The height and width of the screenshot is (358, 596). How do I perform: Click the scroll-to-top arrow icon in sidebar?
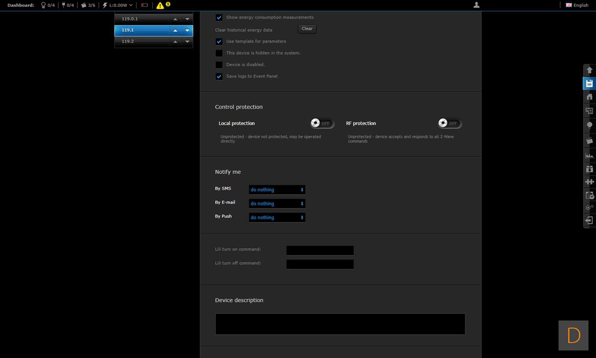click(589, 70)
